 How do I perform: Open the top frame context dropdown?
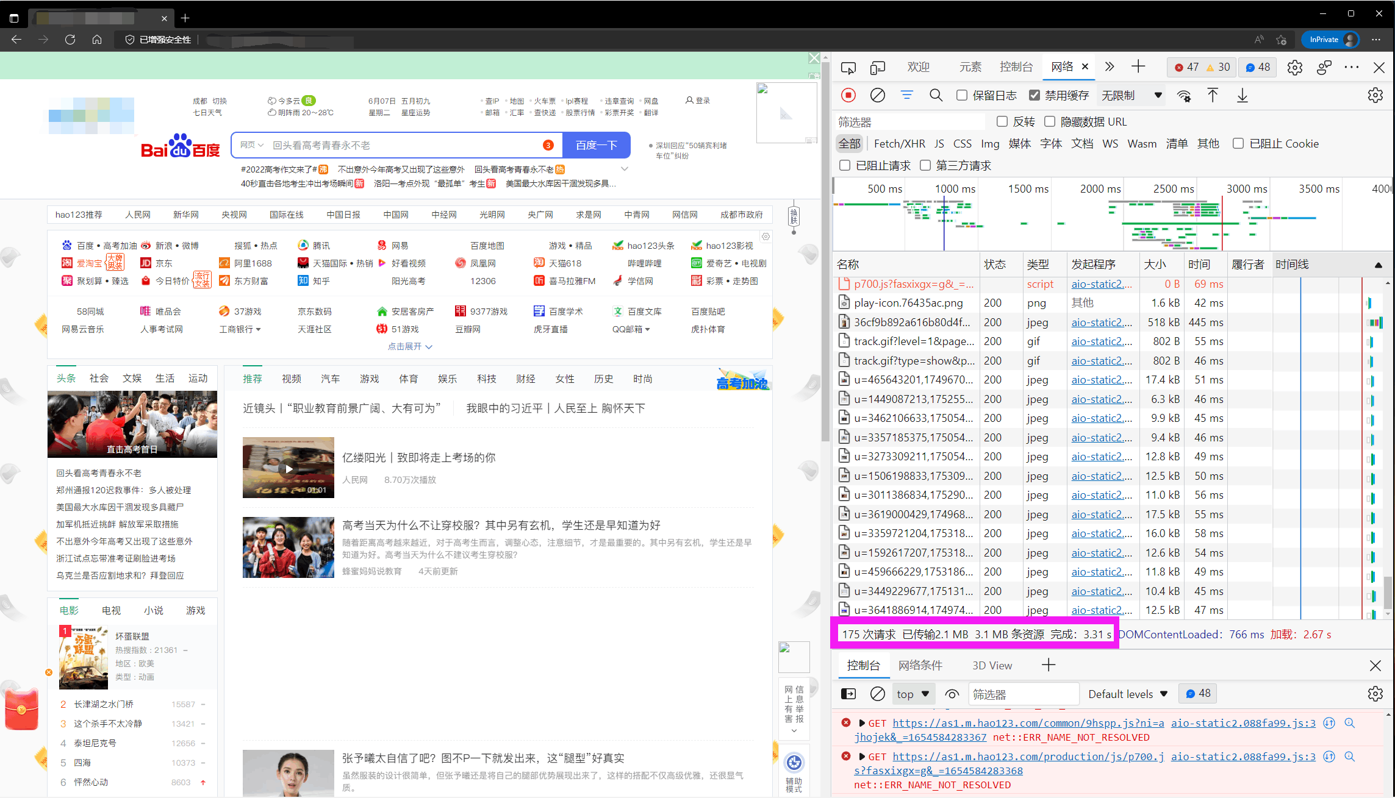pyautogui.click(x=913, y=694)
